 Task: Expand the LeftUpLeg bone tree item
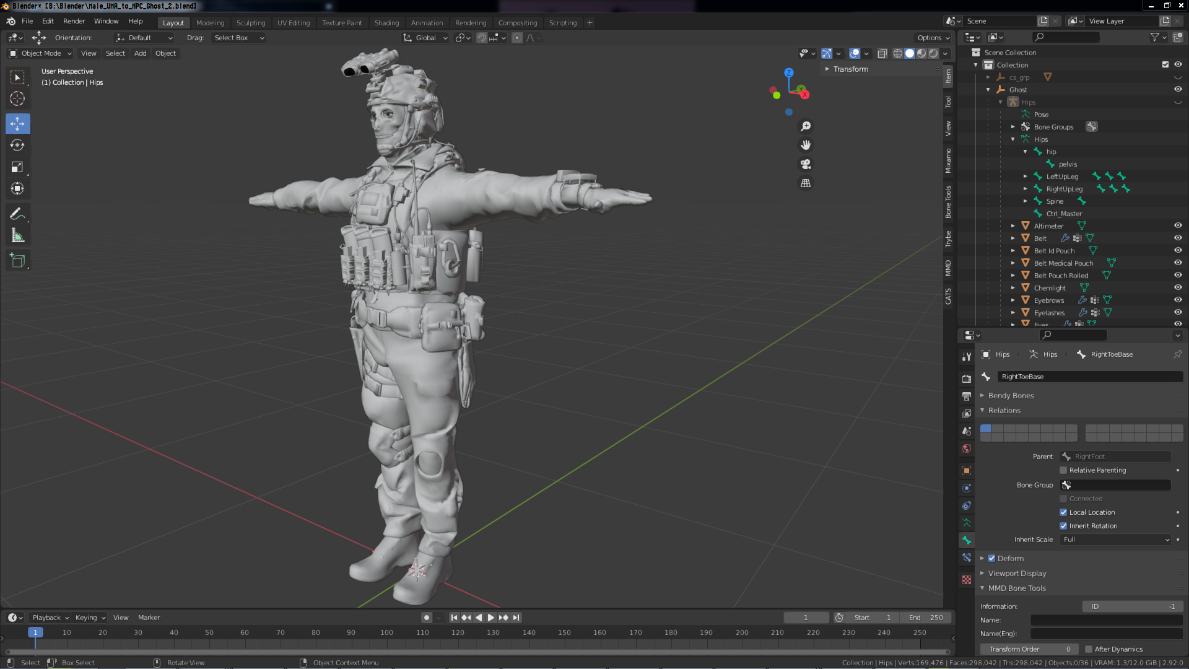tap(1026, 177)
